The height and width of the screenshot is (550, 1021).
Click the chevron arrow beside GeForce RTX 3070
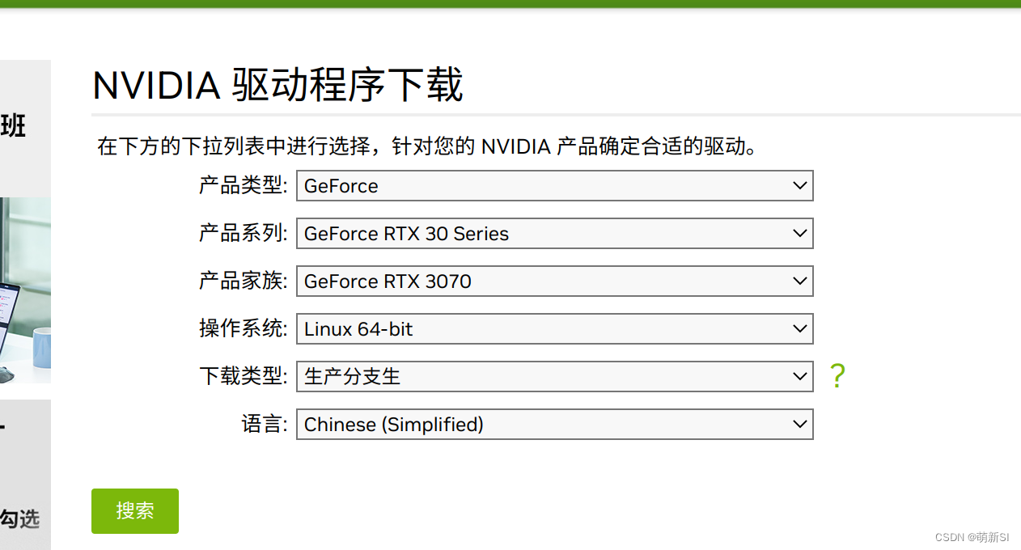(x=800, y=281)
